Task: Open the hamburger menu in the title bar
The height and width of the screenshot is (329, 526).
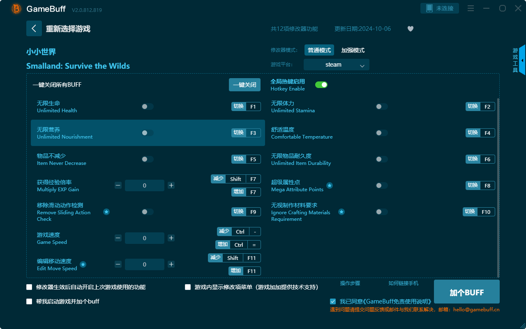Action: [471, 8]
